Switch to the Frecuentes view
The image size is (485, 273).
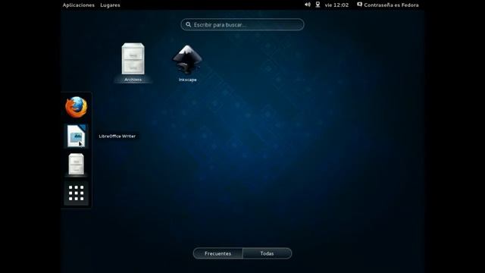[x=217, y=253]
